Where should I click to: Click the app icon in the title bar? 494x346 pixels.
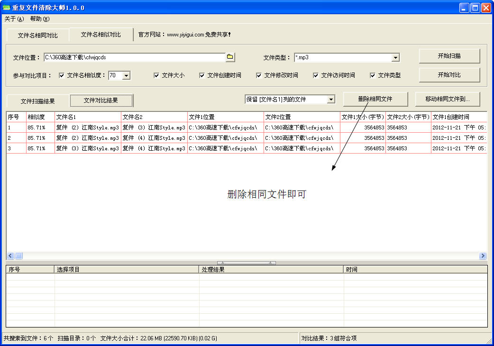[6, 8]
